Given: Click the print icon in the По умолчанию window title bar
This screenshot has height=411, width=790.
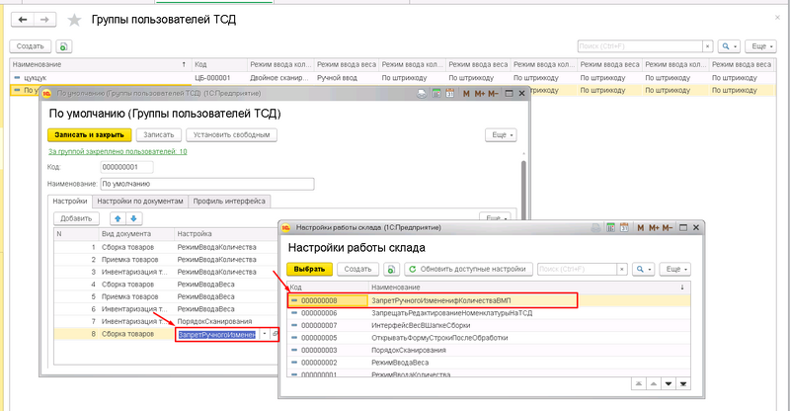Looking at the screenshot, I should 422,93.
